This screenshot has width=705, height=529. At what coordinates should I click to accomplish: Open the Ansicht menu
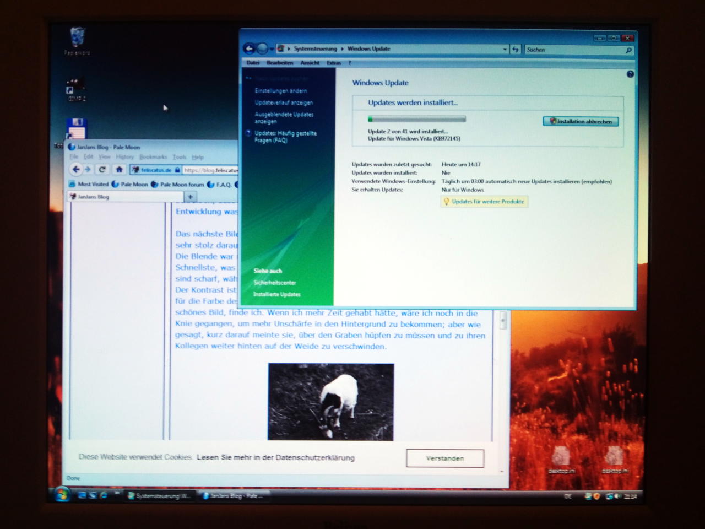pyautogui.click(x=310, y=63)
